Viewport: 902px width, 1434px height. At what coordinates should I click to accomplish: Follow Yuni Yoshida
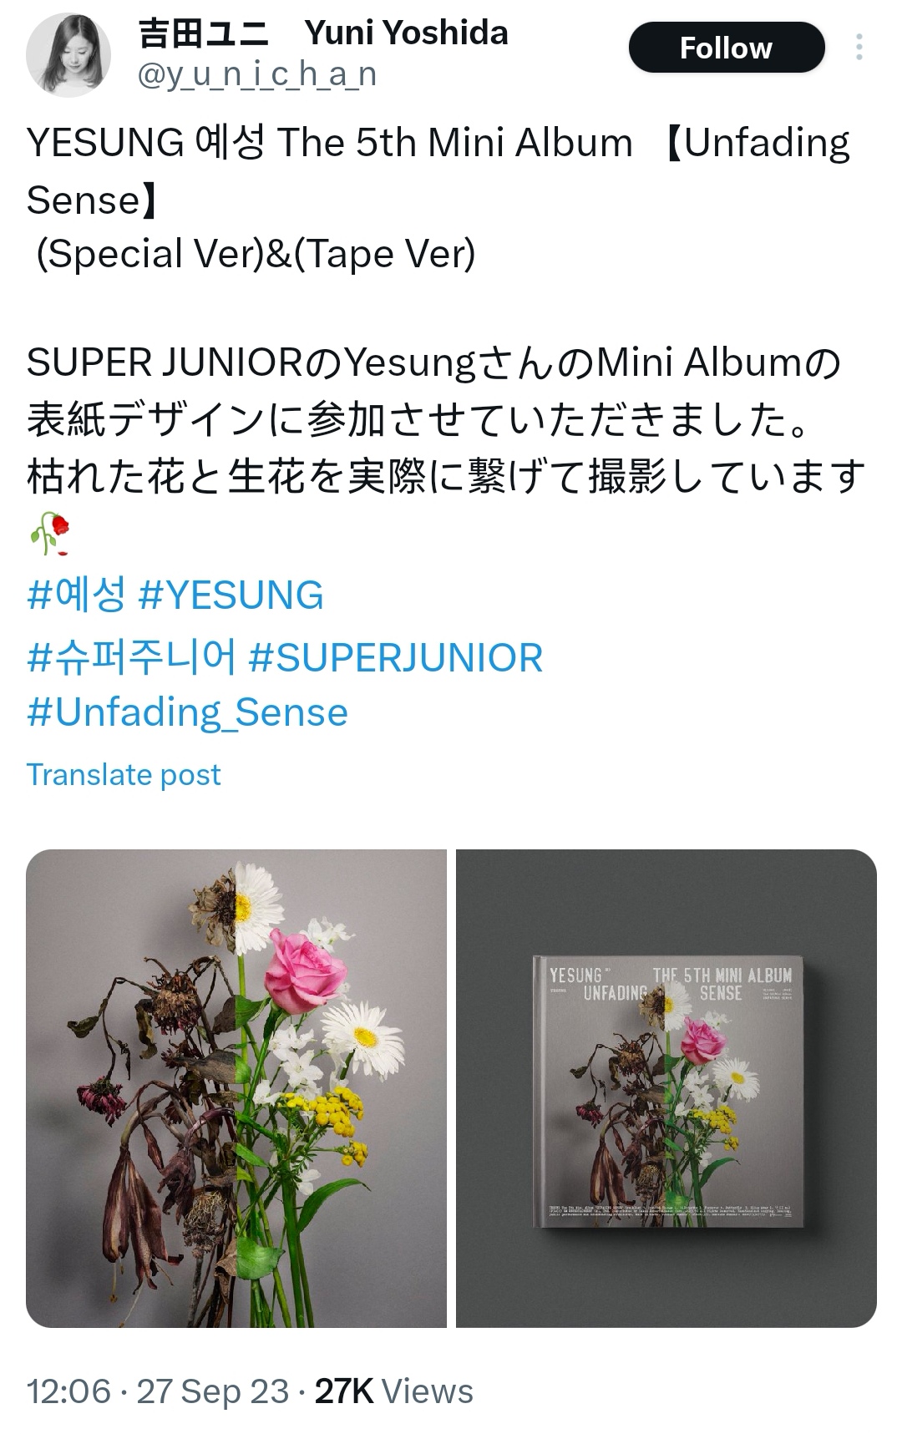[726, 48]
